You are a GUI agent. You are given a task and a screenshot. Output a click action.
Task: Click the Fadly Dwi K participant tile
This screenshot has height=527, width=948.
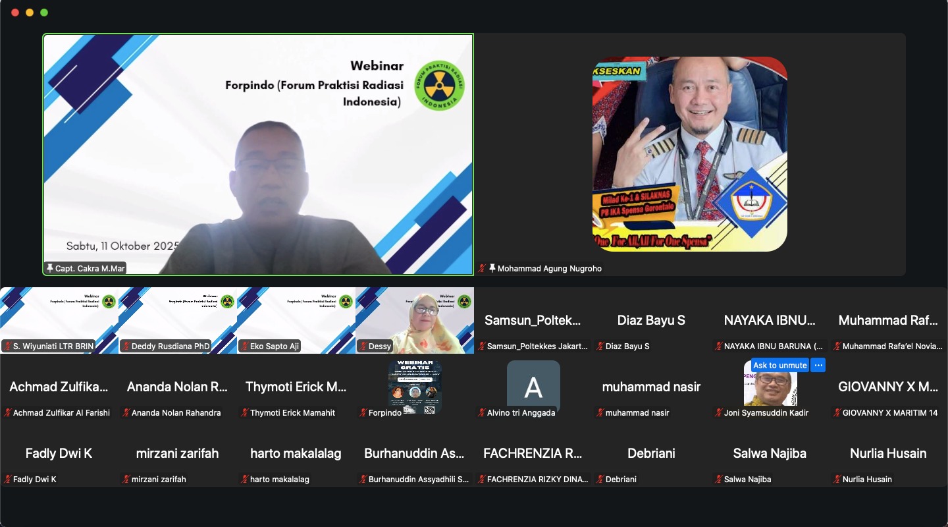click(x=59, y=454)
